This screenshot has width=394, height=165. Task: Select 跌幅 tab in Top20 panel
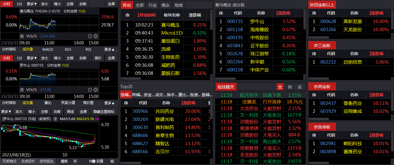(x=137, y=94)
